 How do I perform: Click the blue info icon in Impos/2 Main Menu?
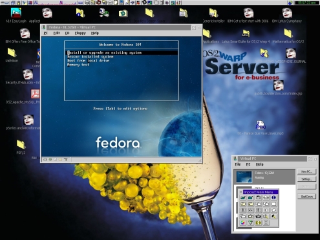(x=273, y=197)
